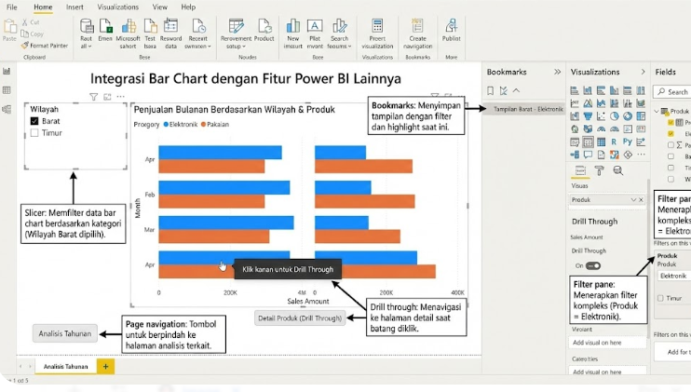Switch to the Analisis Tahunan page tab
The image size is (691, 392).
[x=65, y=366]
